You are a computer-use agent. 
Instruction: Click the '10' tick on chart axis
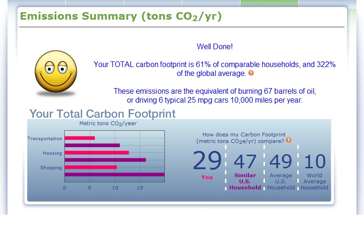click(x=115, y=187)
